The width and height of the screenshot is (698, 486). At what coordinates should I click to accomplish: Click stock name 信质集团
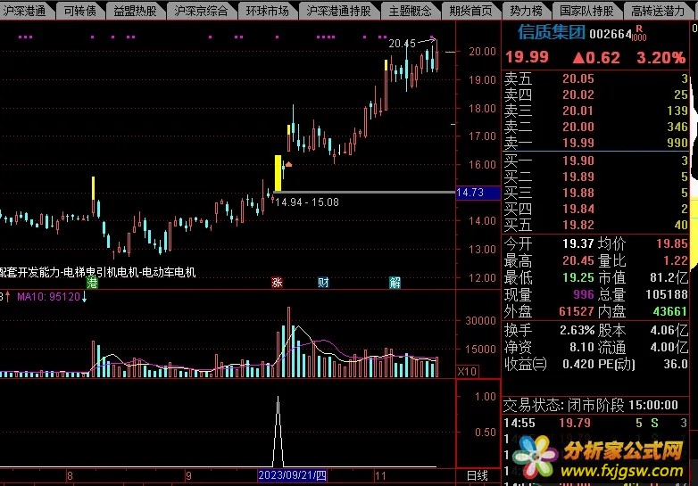pos(552,32)
